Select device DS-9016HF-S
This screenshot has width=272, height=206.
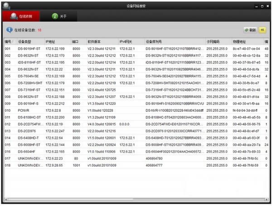point(28,104)
